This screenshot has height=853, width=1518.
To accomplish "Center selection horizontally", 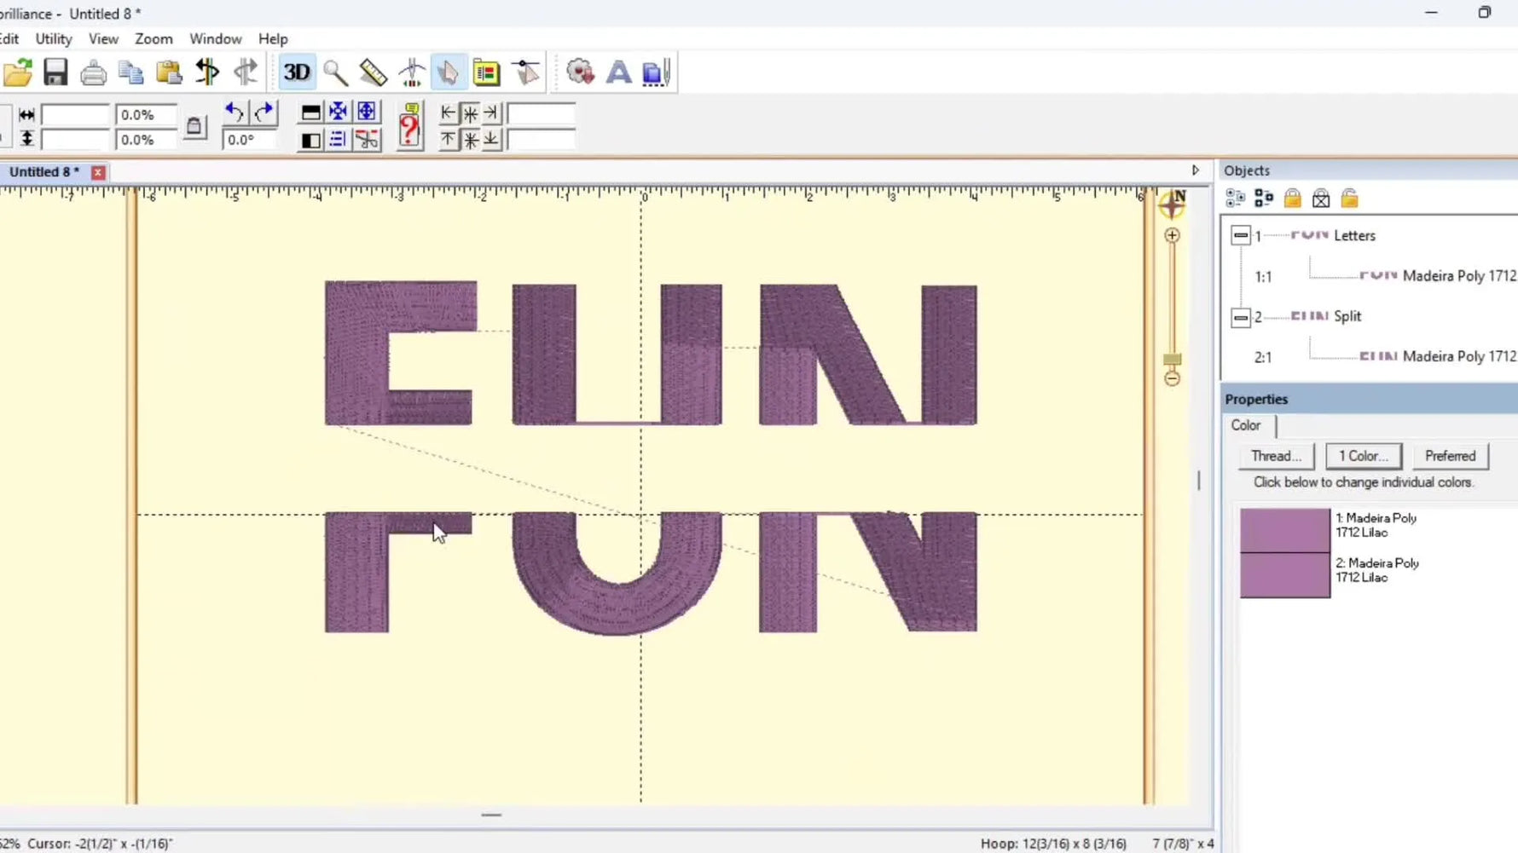I will (470, 112).
